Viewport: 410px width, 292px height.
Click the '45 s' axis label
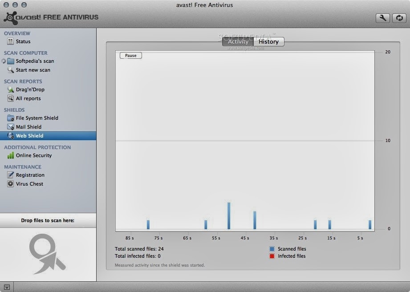[x=245, y=238]
